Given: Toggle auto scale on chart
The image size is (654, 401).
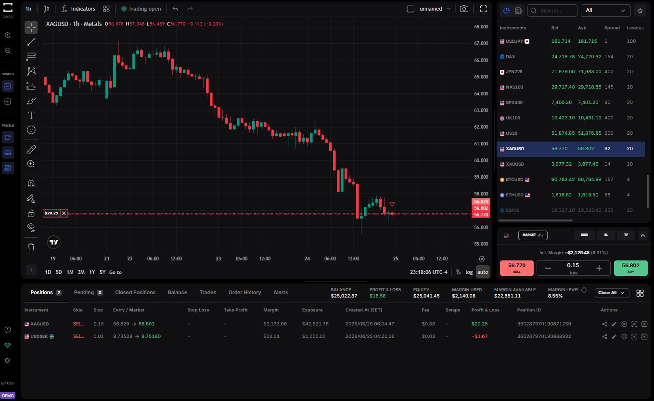Looking at the screenshot, I should [483, 272].
